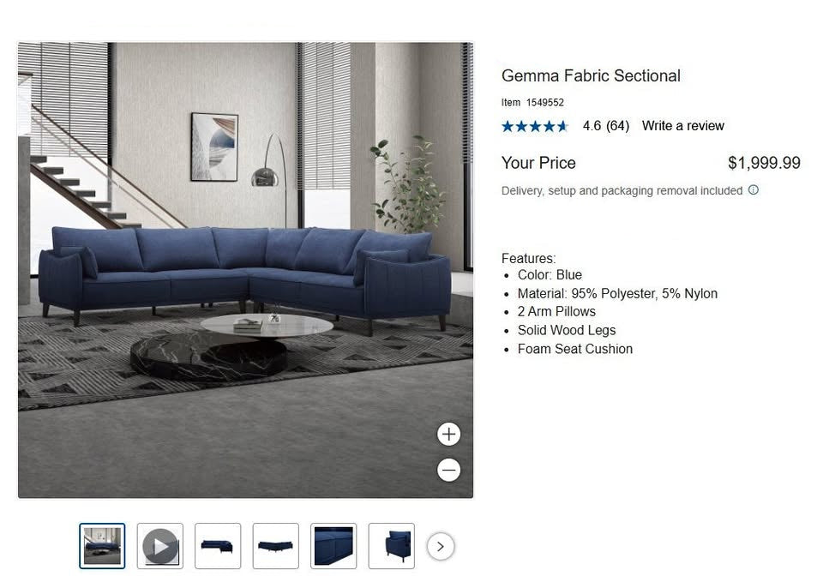Screen dimensions: 823x588
Task: Click the 4.6 (64) rating count
Action: coord(606,126)
